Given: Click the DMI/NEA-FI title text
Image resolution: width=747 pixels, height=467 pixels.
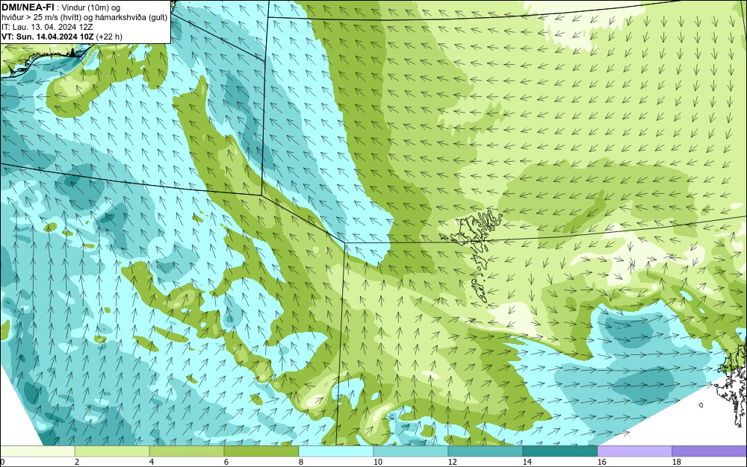Looking at the screenshot, I should (28, 7).
